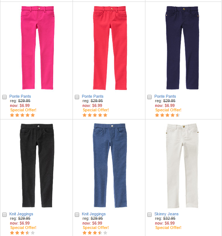Viewport: 222px width, 236px height.
Task: View the red pants product image
Action: coord(110,48)
